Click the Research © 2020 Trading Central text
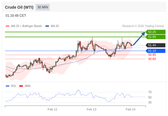 [143, 26]
